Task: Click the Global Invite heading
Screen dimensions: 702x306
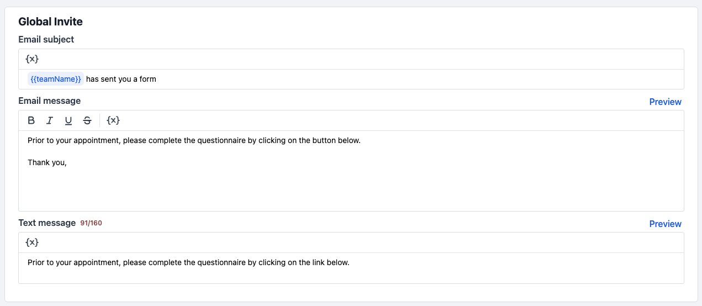Action: pos(50,22)
